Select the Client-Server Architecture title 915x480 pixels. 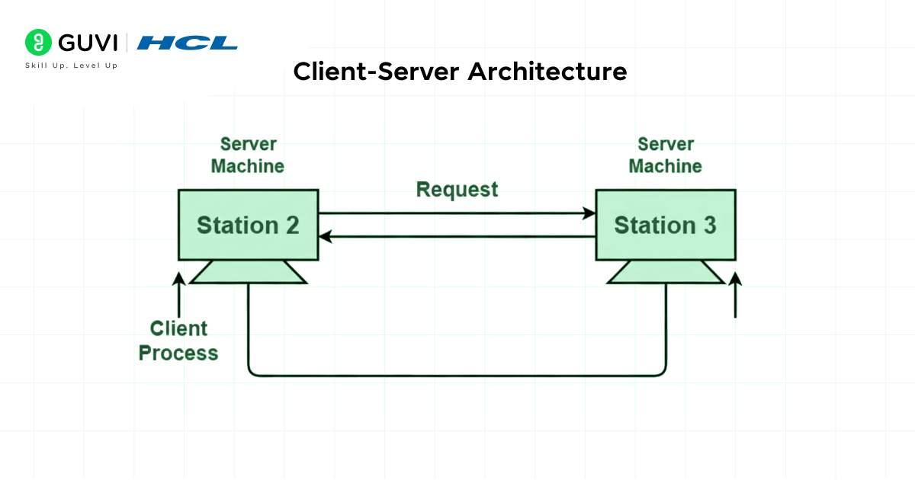pyautogui.click(x=459, y=72)
